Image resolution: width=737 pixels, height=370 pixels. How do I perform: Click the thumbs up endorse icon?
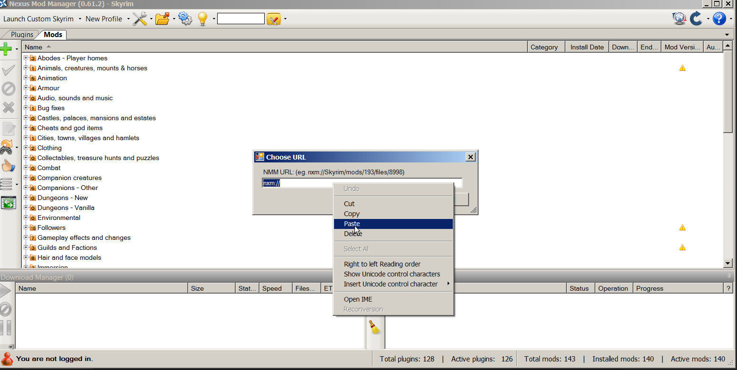(8, 166)
